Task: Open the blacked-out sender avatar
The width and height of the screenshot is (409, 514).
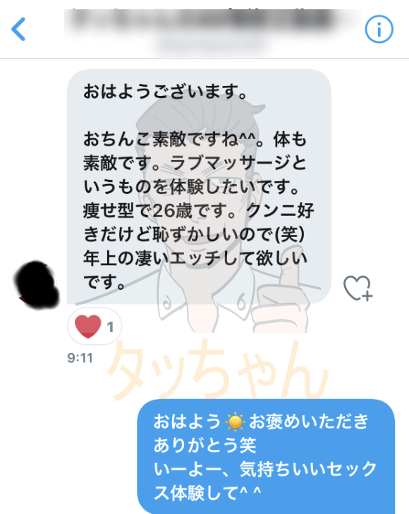Action: pos(37,285)
